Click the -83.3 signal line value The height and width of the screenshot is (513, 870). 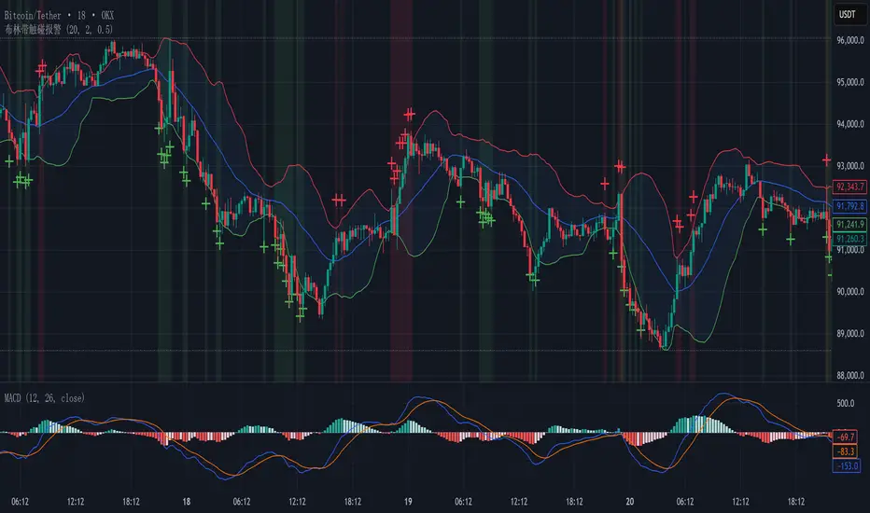coord(847,451)
